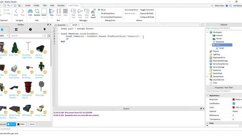Click the Toolbox search magnifier icon
This screenshot has height=136, width=242.
pos(45,36)
